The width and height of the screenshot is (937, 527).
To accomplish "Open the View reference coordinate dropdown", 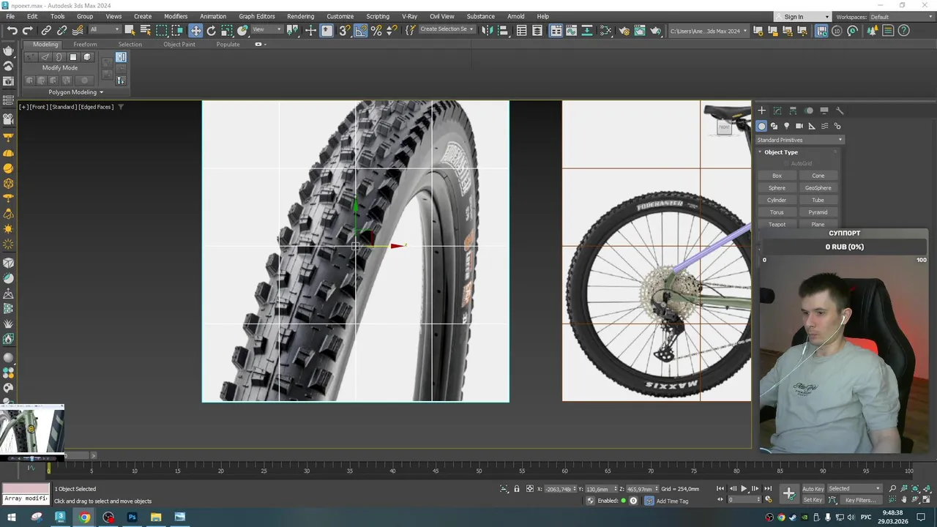I will click(267, 30).
